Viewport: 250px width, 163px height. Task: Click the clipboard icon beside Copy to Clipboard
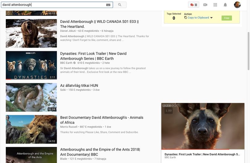[x=185, y=18]
